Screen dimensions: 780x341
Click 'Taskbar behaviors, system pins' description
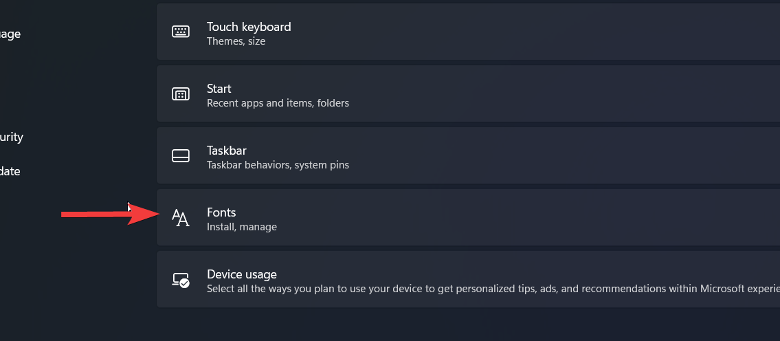[x=278, y=165]
